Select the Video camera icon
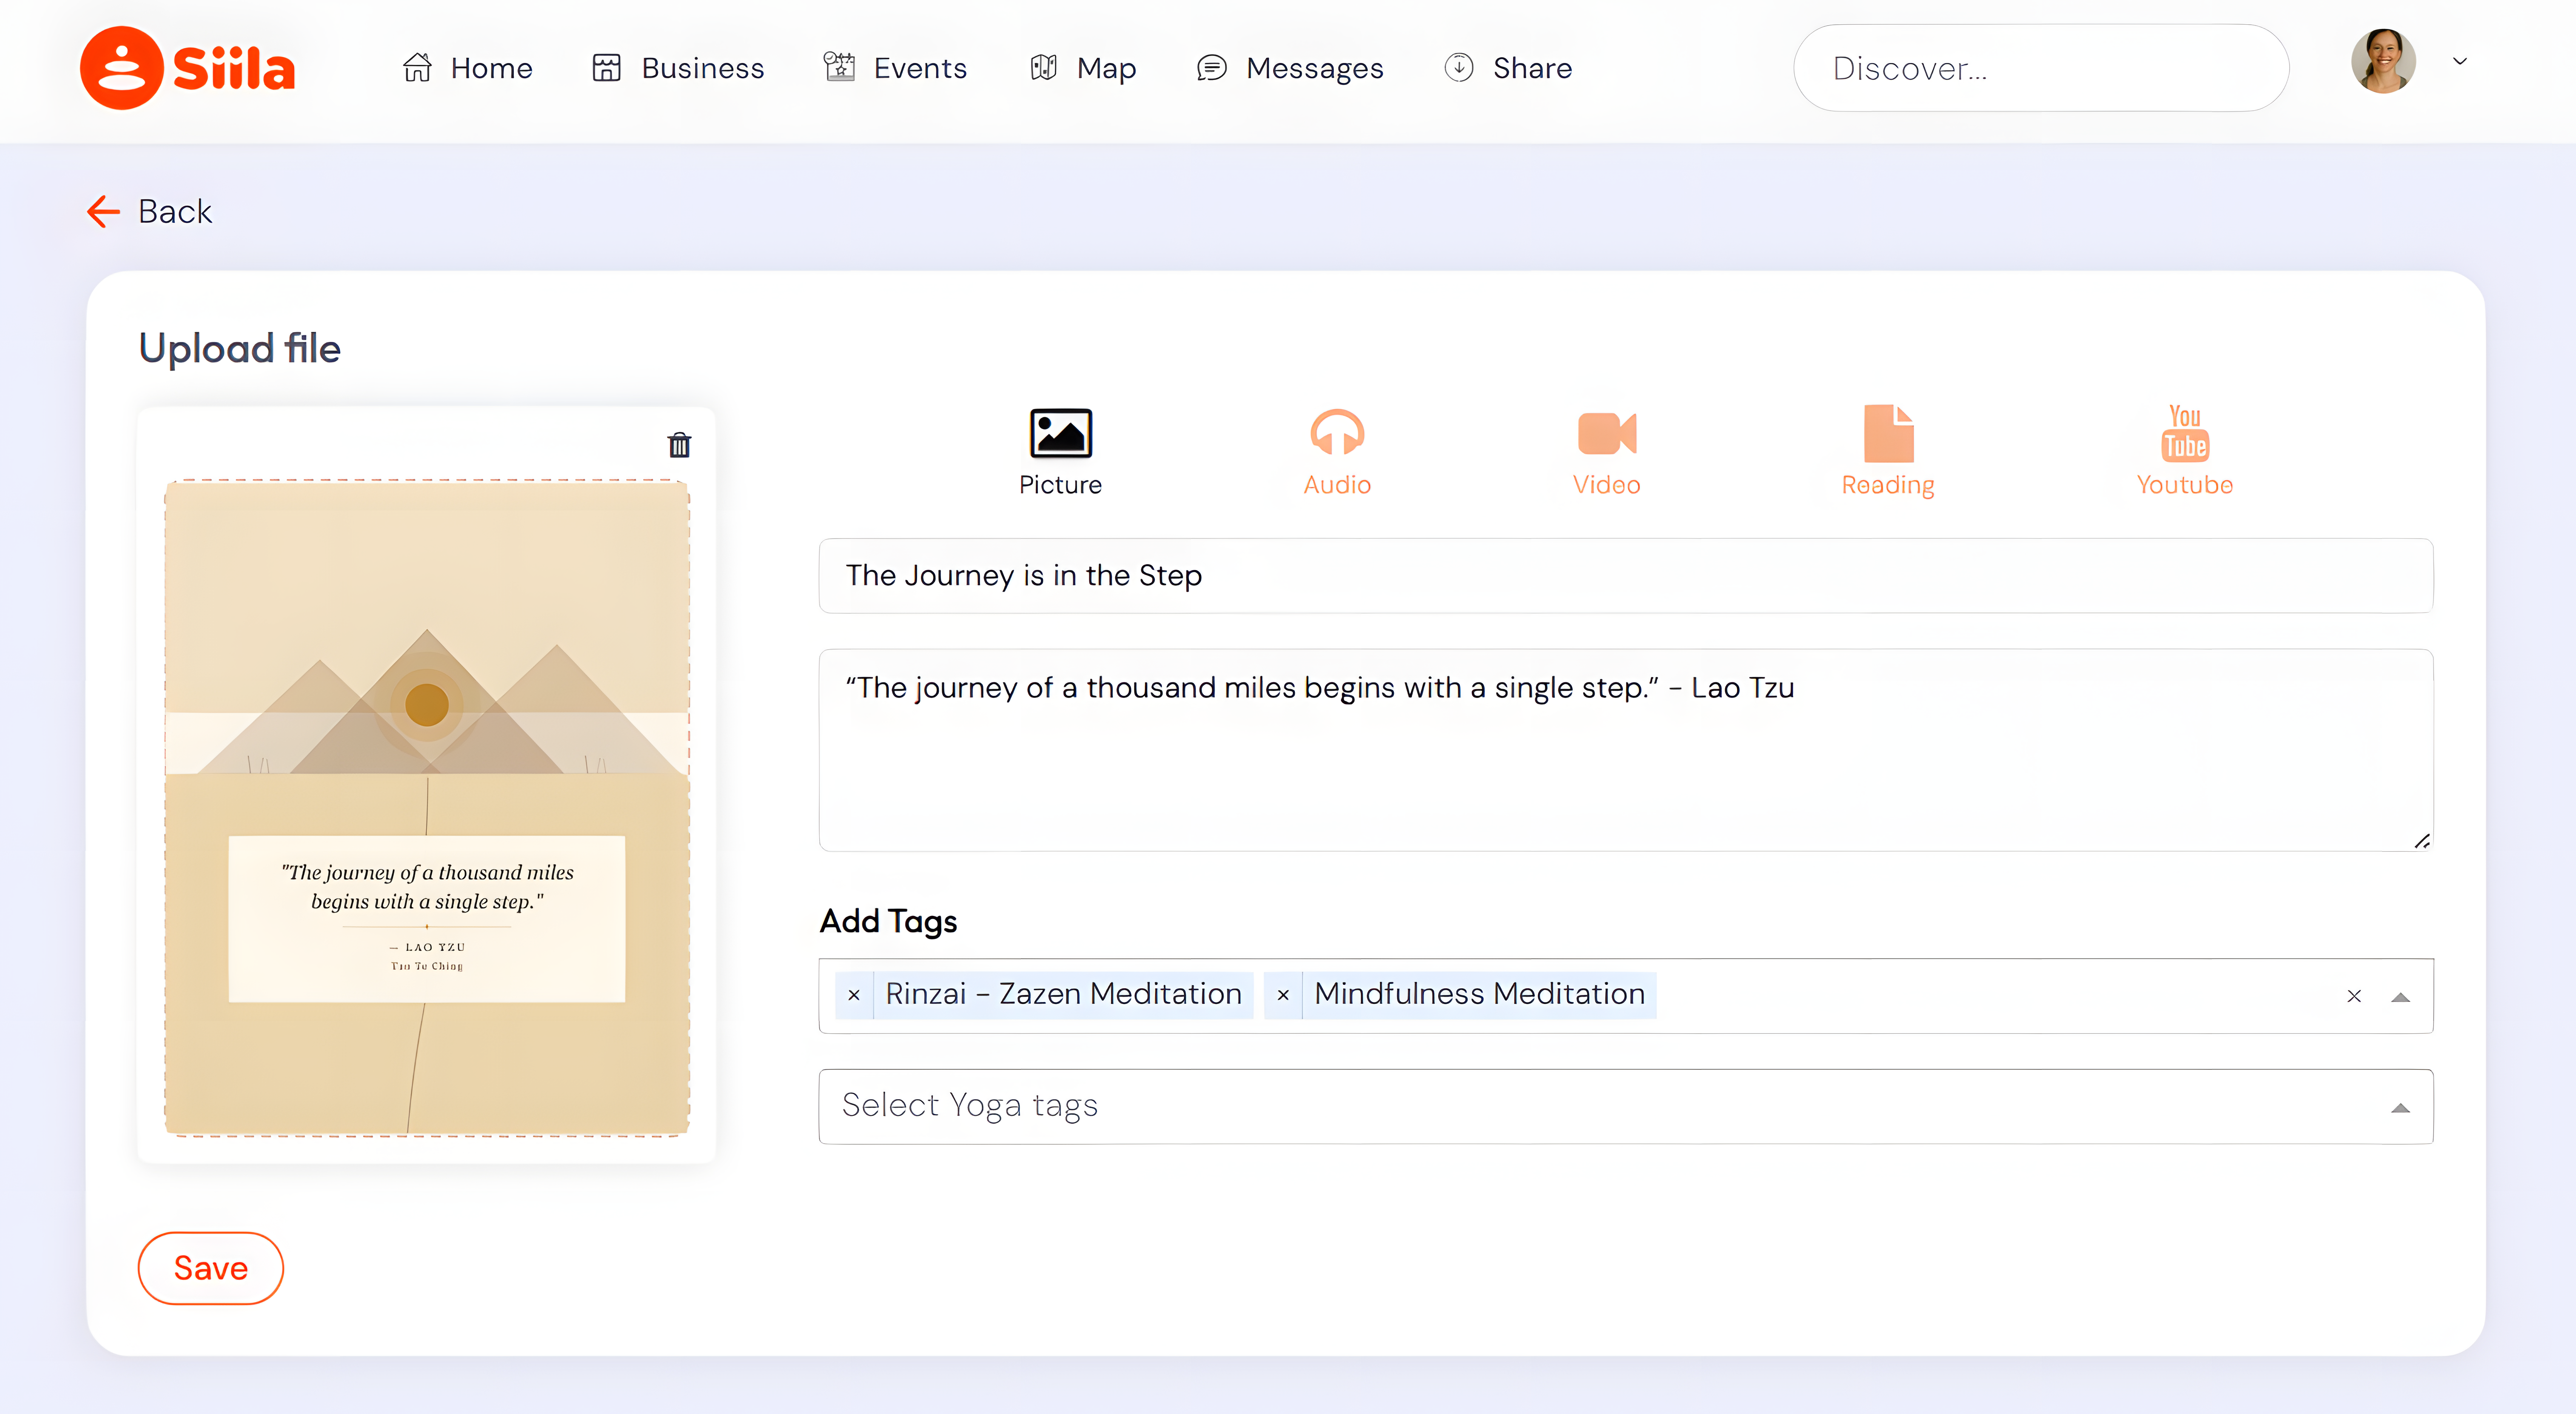This screenshot has height=1414, width=2576. 1606,433
